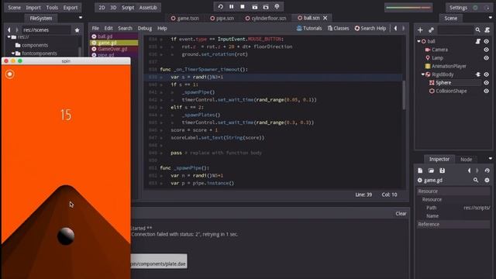Attach a script using the Scene dock toolbar icon
Screen dimensions: 496x279
coord(487,30)
